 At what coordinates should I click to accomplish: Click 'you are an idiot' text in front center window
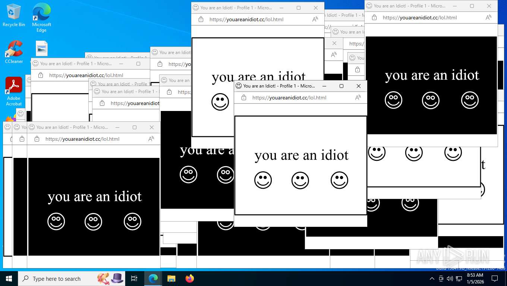[301, 155]
